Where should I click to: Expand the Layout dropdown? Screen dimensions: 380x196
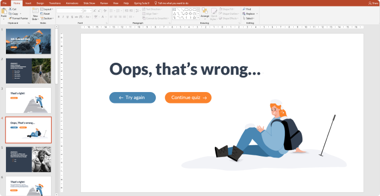coord(47,9)
